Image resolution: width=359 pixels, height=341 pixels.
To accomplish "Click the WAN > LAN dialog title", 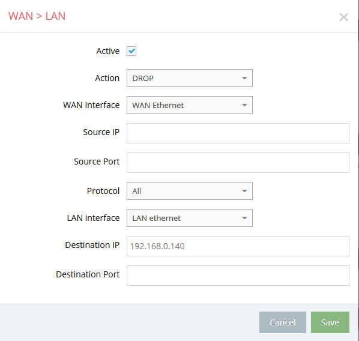I will pyautogui.click(x=37, y=16).
